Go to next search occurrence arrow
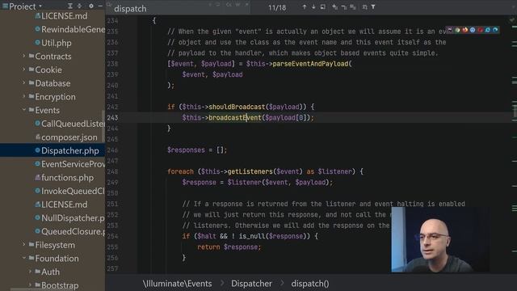The width and height of the screenshot is (517, 291). click(313, 7)
